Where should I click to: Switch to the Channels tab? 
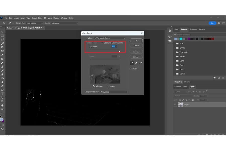pos(178,87)
